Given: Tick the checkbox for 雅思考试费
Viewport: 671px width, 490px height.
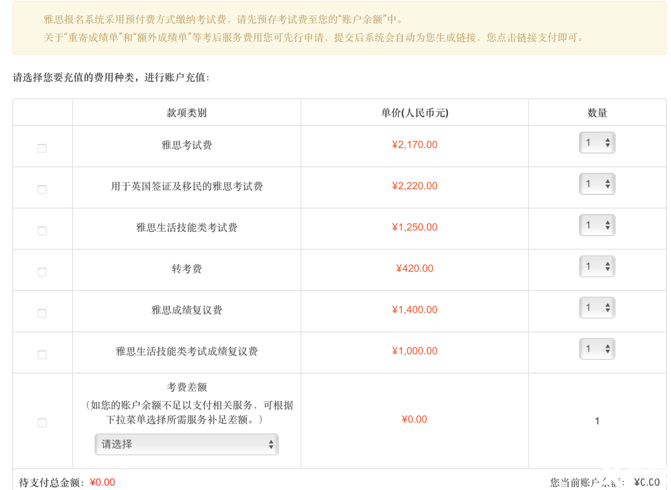Looking at the screenshot, I should point(42,148).
